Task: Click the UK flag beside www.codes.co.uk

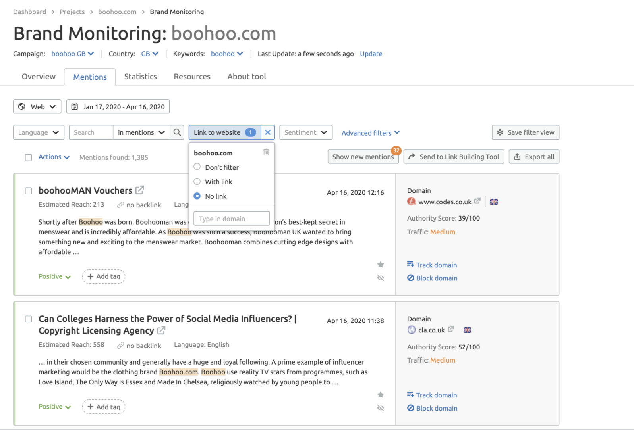Action: click(x=494, y=202)
